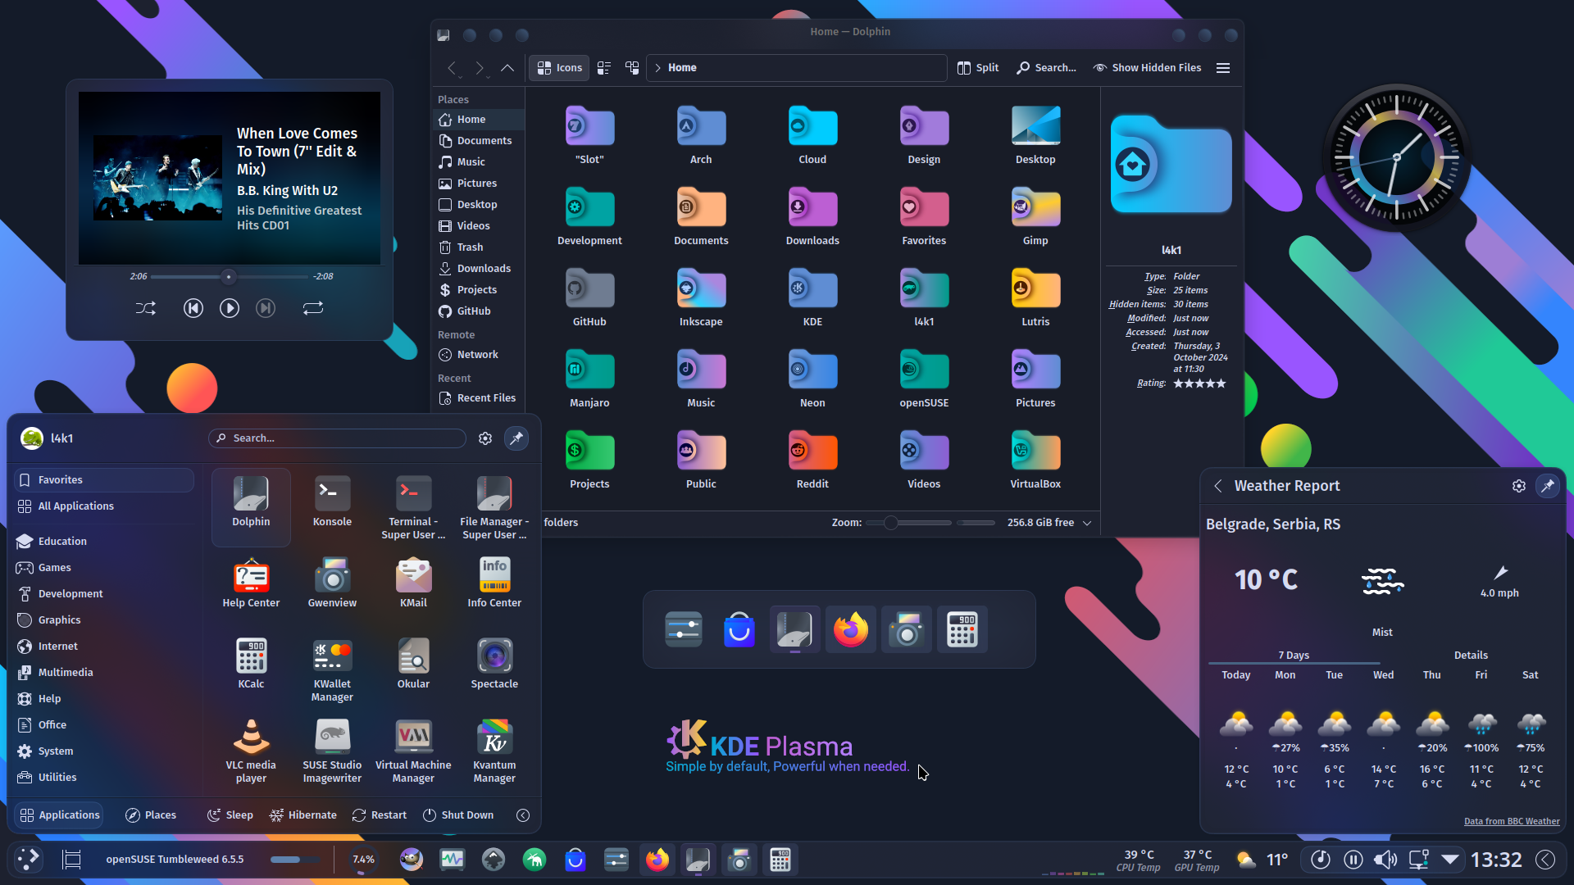Select All Applications in launcher sidebar
This screenshot has width=1574, height=885.
104,506
